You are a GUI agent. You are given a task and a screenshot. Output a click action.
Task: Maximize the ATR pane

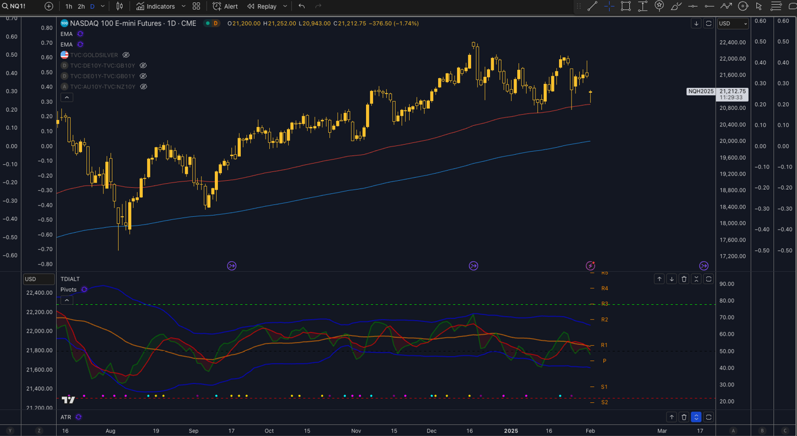tap(708, 417)
